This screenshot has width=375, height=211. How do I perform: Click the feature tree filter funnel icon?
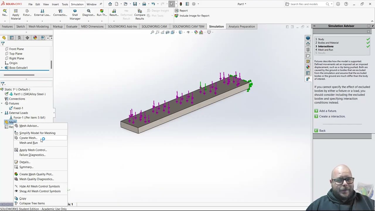(3, 44)
